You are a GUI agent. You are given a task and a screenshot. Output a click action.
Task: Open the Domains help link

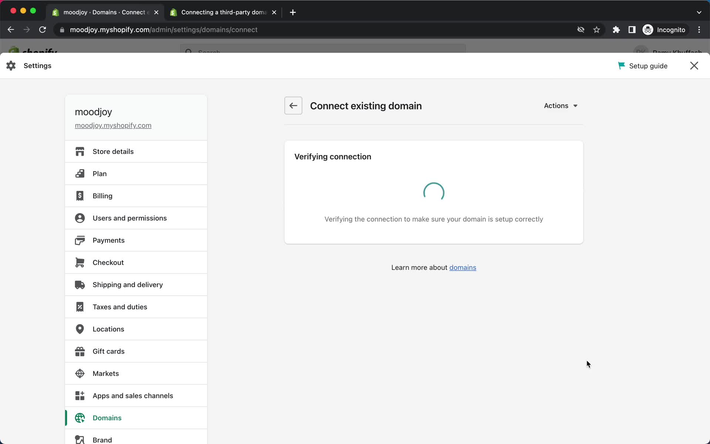[x=463, y=267]
